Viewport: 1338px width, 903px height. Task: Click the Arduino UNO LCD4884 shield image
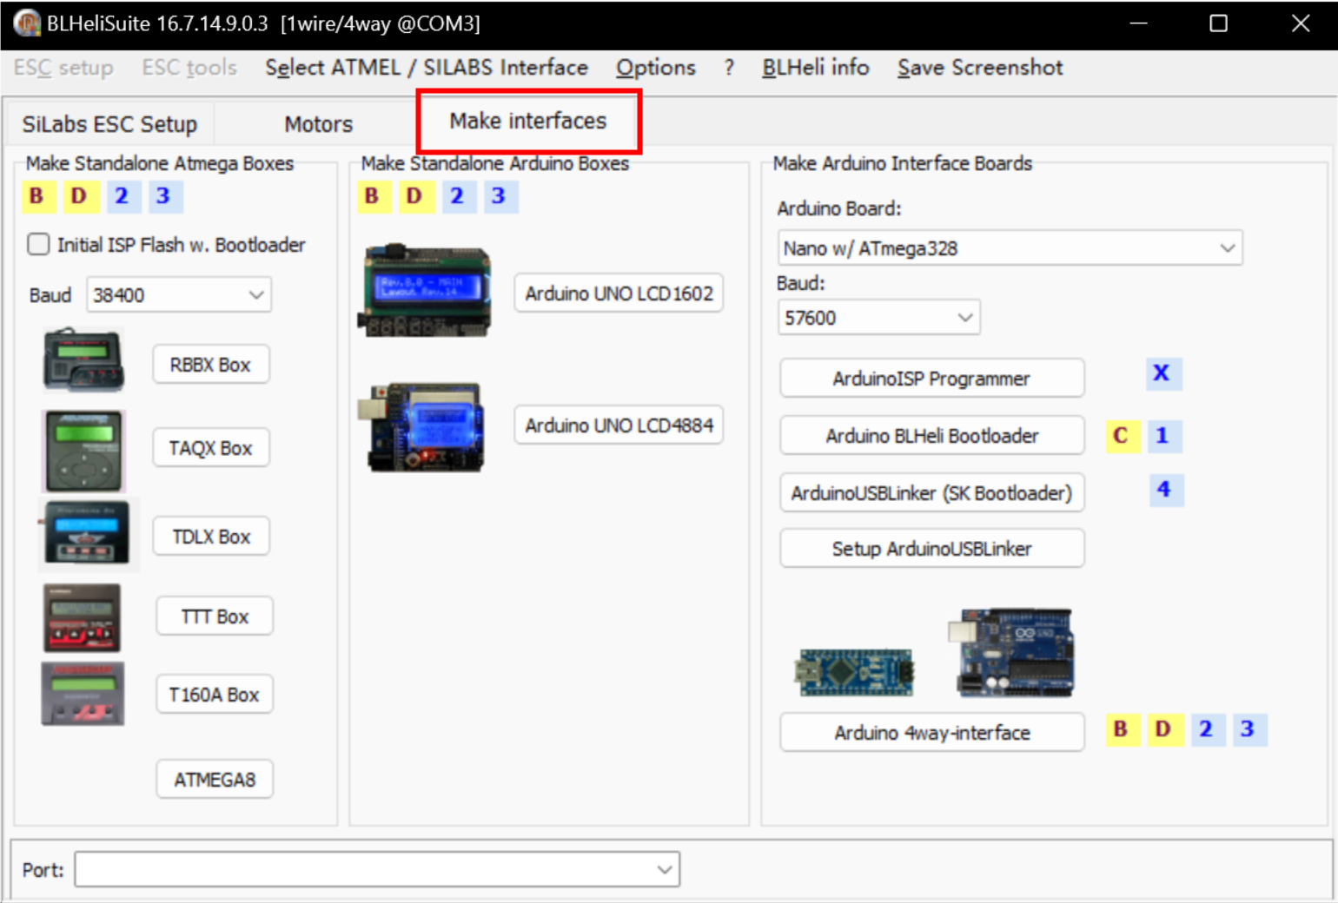(x=421, y=427)
